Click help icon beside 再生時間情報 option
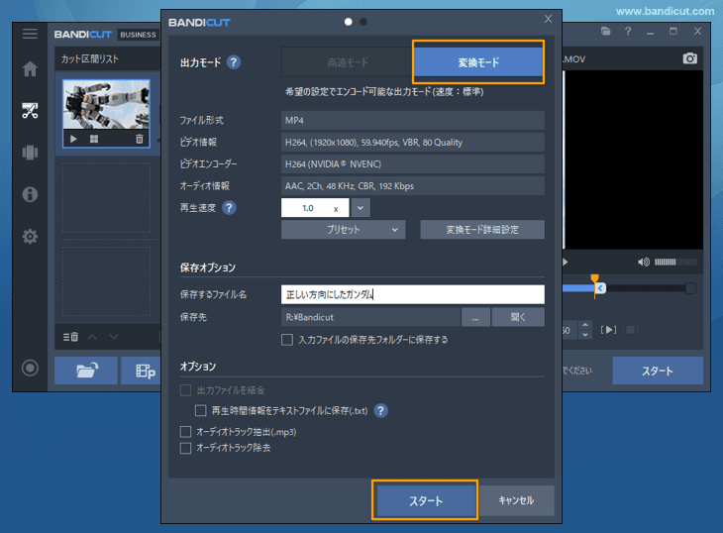The image size is (723, 533). (x=381, y=410)
